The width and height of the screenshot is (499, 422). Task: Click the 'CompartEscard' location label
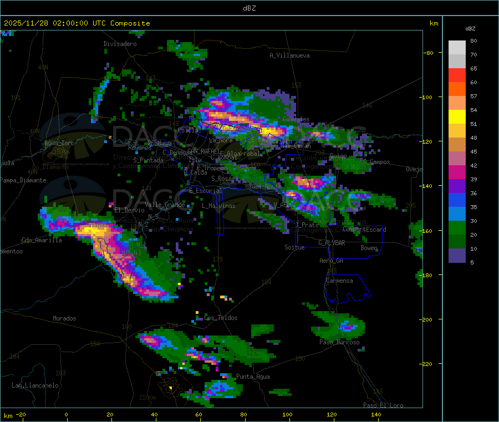[x=364, y=230]
